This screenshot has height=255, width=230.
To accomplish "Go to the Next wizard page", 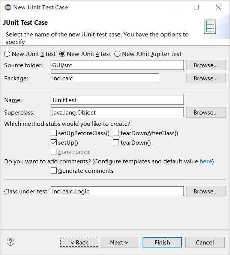I will [119, 242].
